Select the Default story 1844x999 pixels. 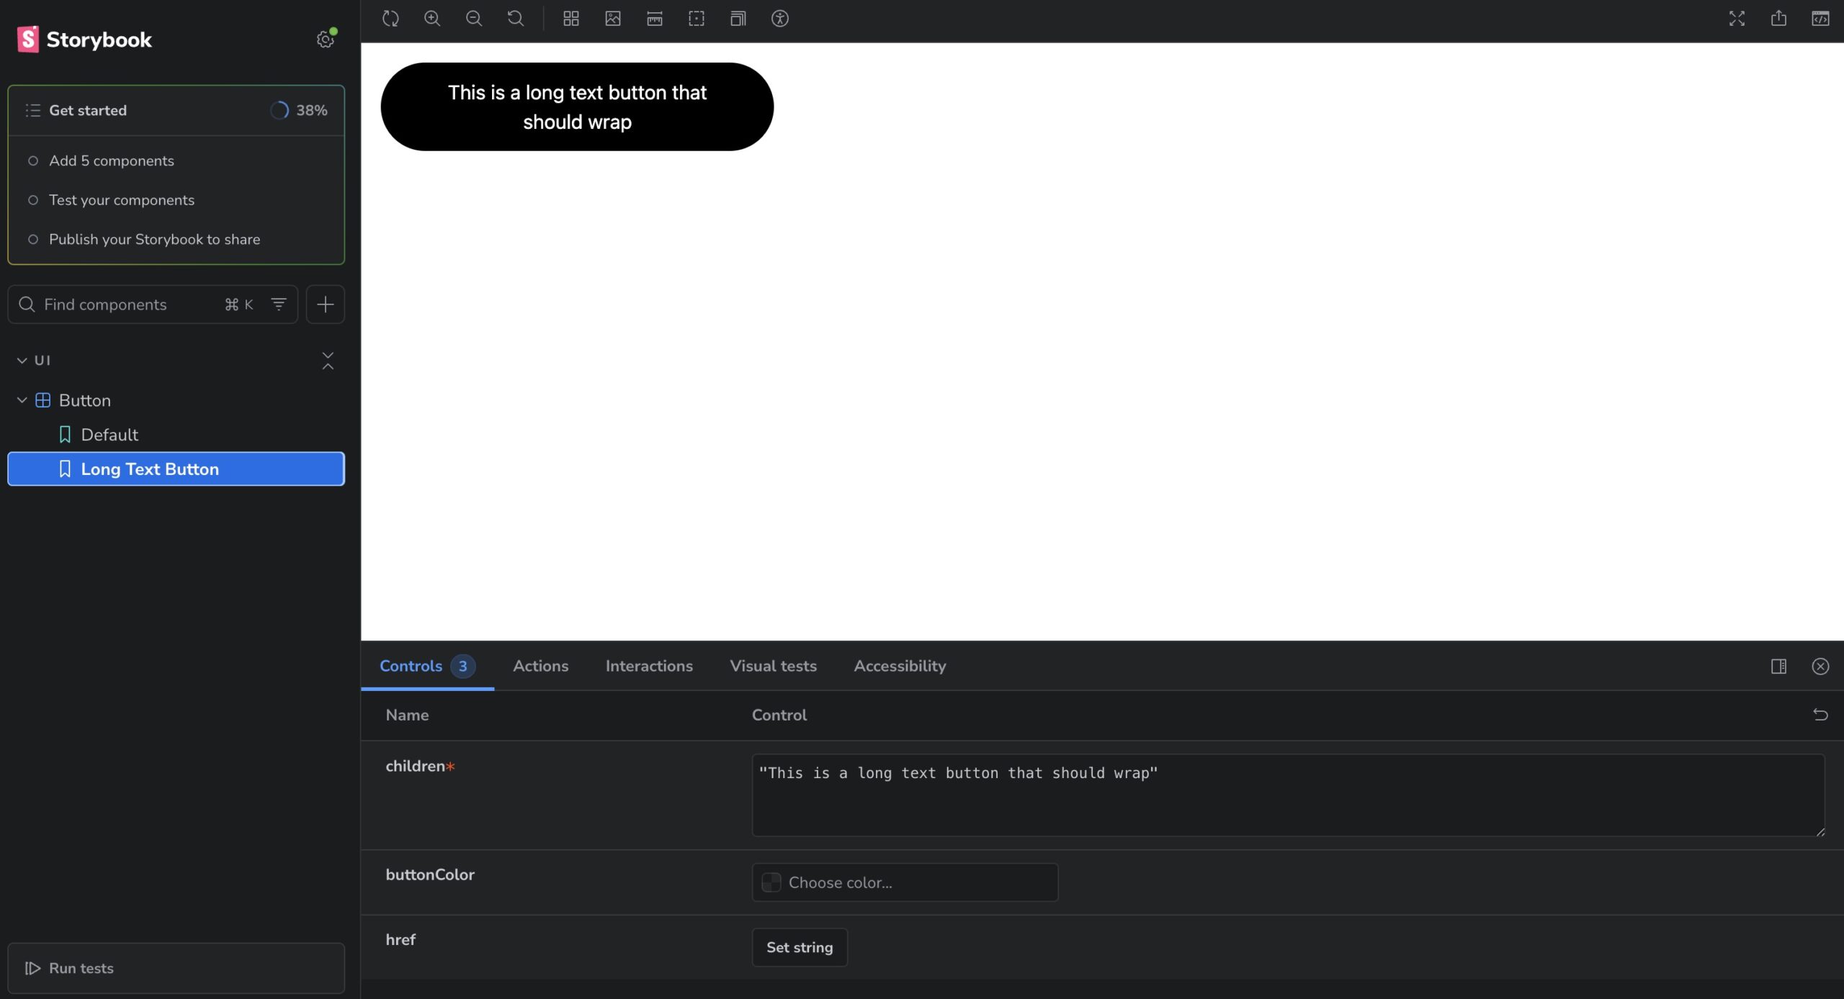pyautogui.click(x=109, y=435)
